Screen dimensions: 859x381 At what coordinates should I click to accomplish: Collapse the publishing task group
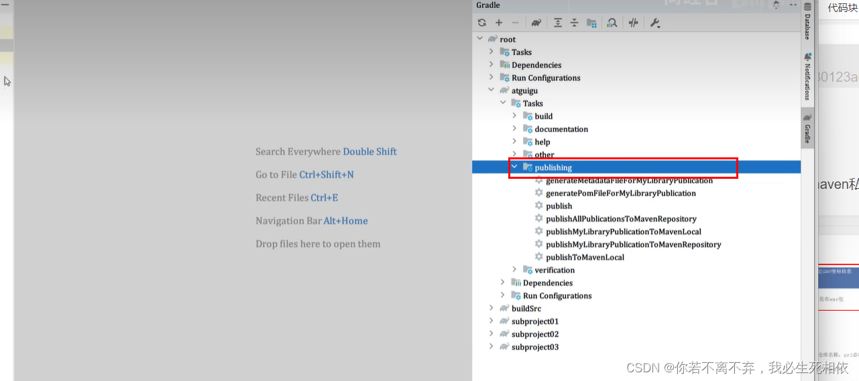(x=514, y=167)
